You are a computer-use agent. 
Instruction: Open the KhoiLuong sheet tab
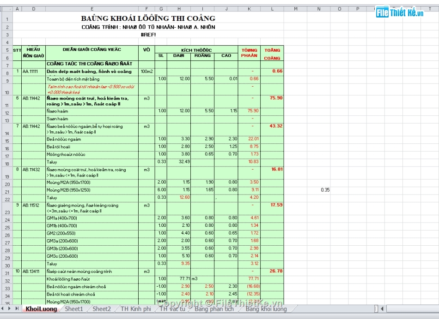pyautogui.click(x=41, y=309)
